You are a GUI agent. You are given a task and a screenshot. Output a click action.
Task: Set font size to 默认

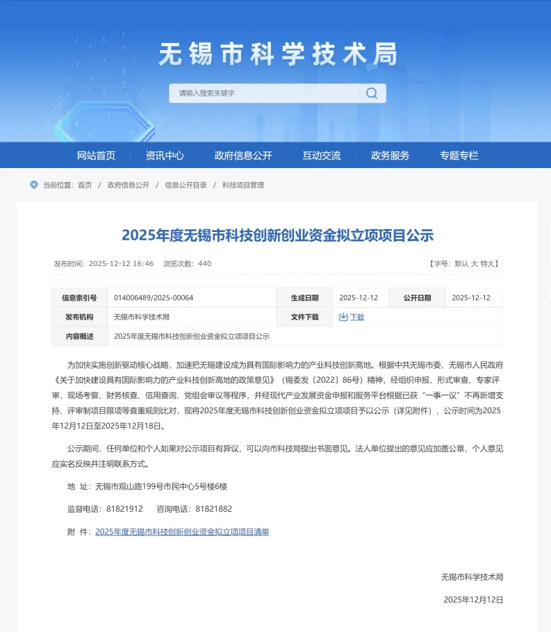click(x=461, y=264)
